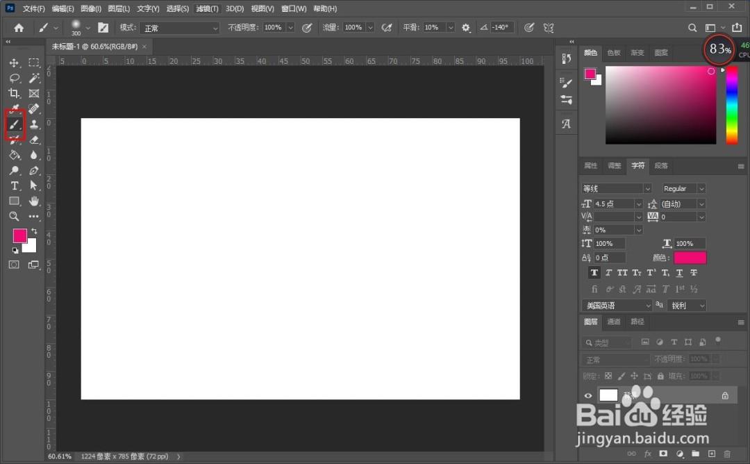Viewport: 750px width, 464px height.
Task: Select the Lasso tool
Action: tap(15, 78)
